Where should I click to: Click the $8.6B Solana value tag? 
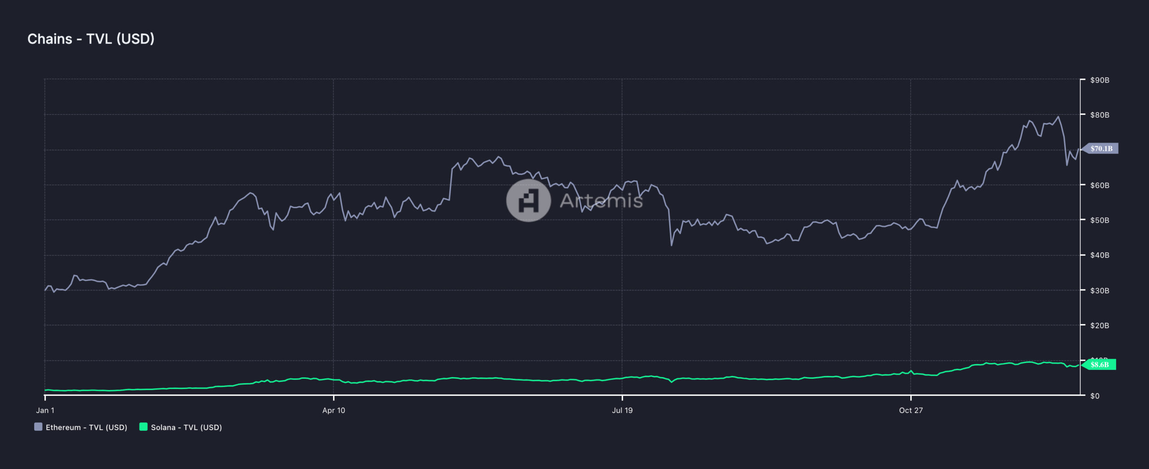tap(1100, 364)
